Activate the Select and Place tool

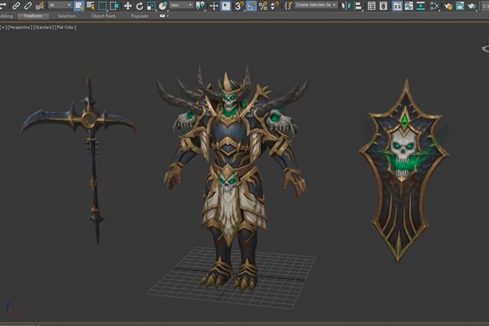pyautogui.click(x=163, y=5)
